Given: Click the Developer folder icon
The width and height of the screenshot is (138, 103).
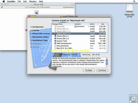Looking at the screenshot, I should tap(75, 27).
